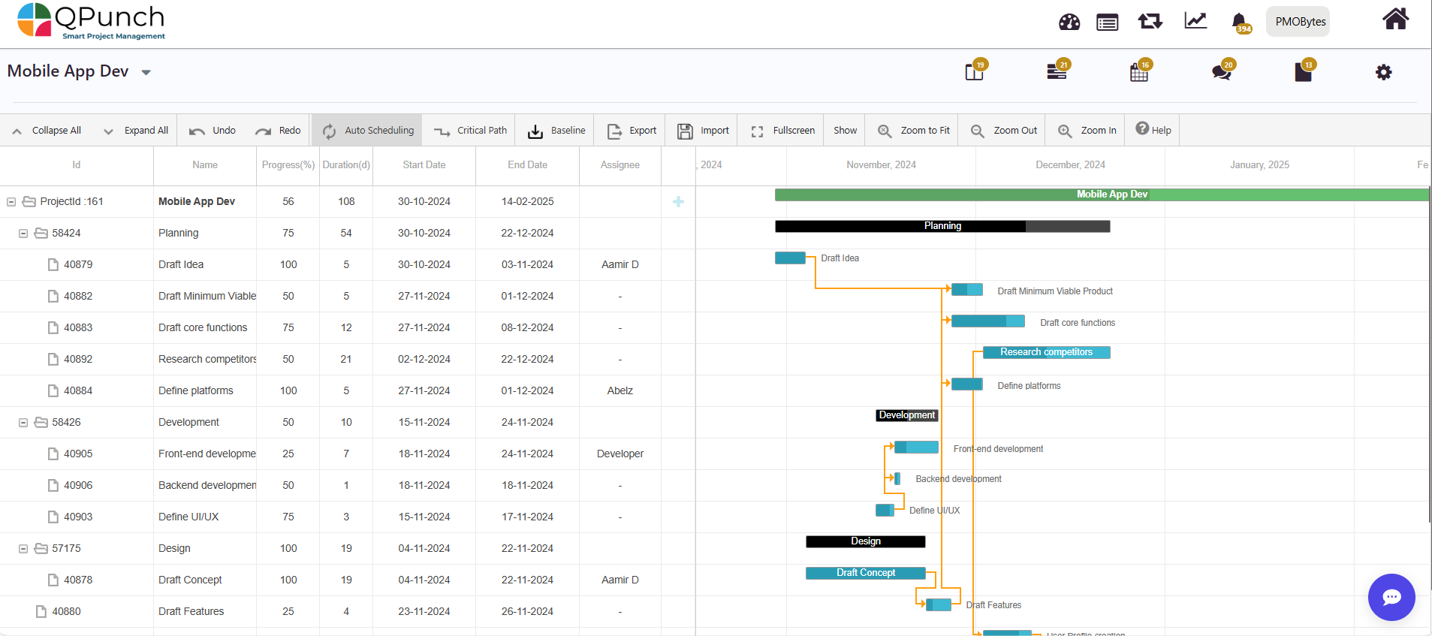This screenshot has height=636, width=1432.
Task: Toggle Auto Scheduling mode
Action: point(368,131)
